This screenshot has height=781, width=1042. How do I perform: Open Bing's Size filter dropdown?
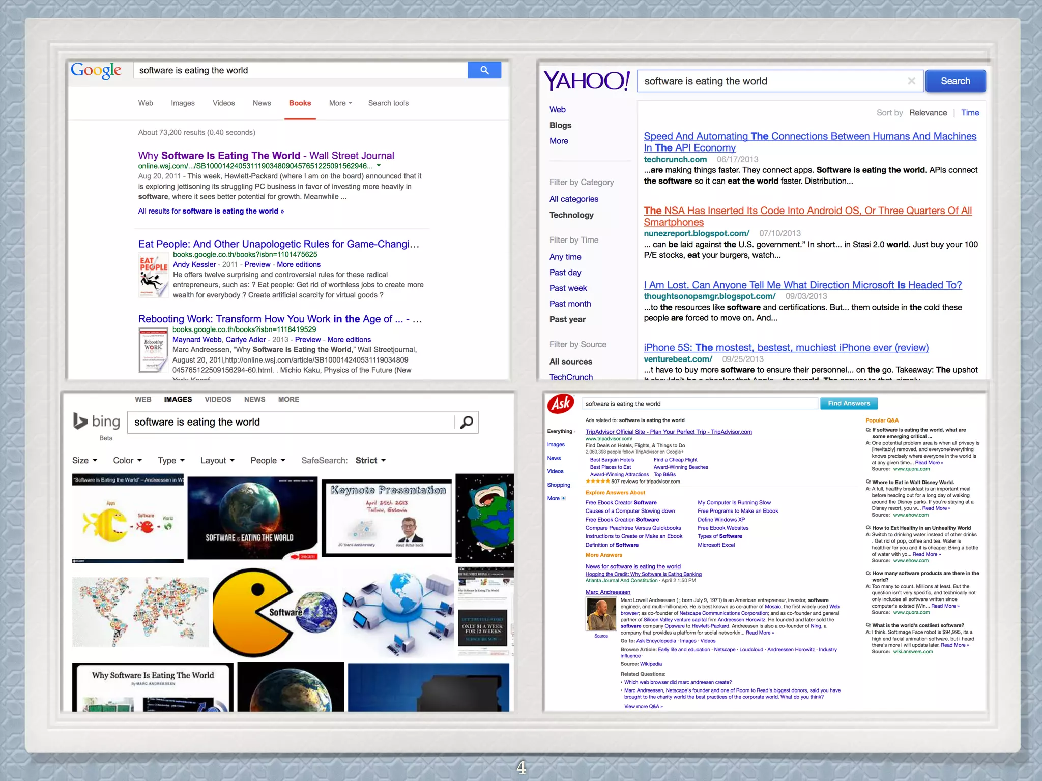(x=84, y=460)
